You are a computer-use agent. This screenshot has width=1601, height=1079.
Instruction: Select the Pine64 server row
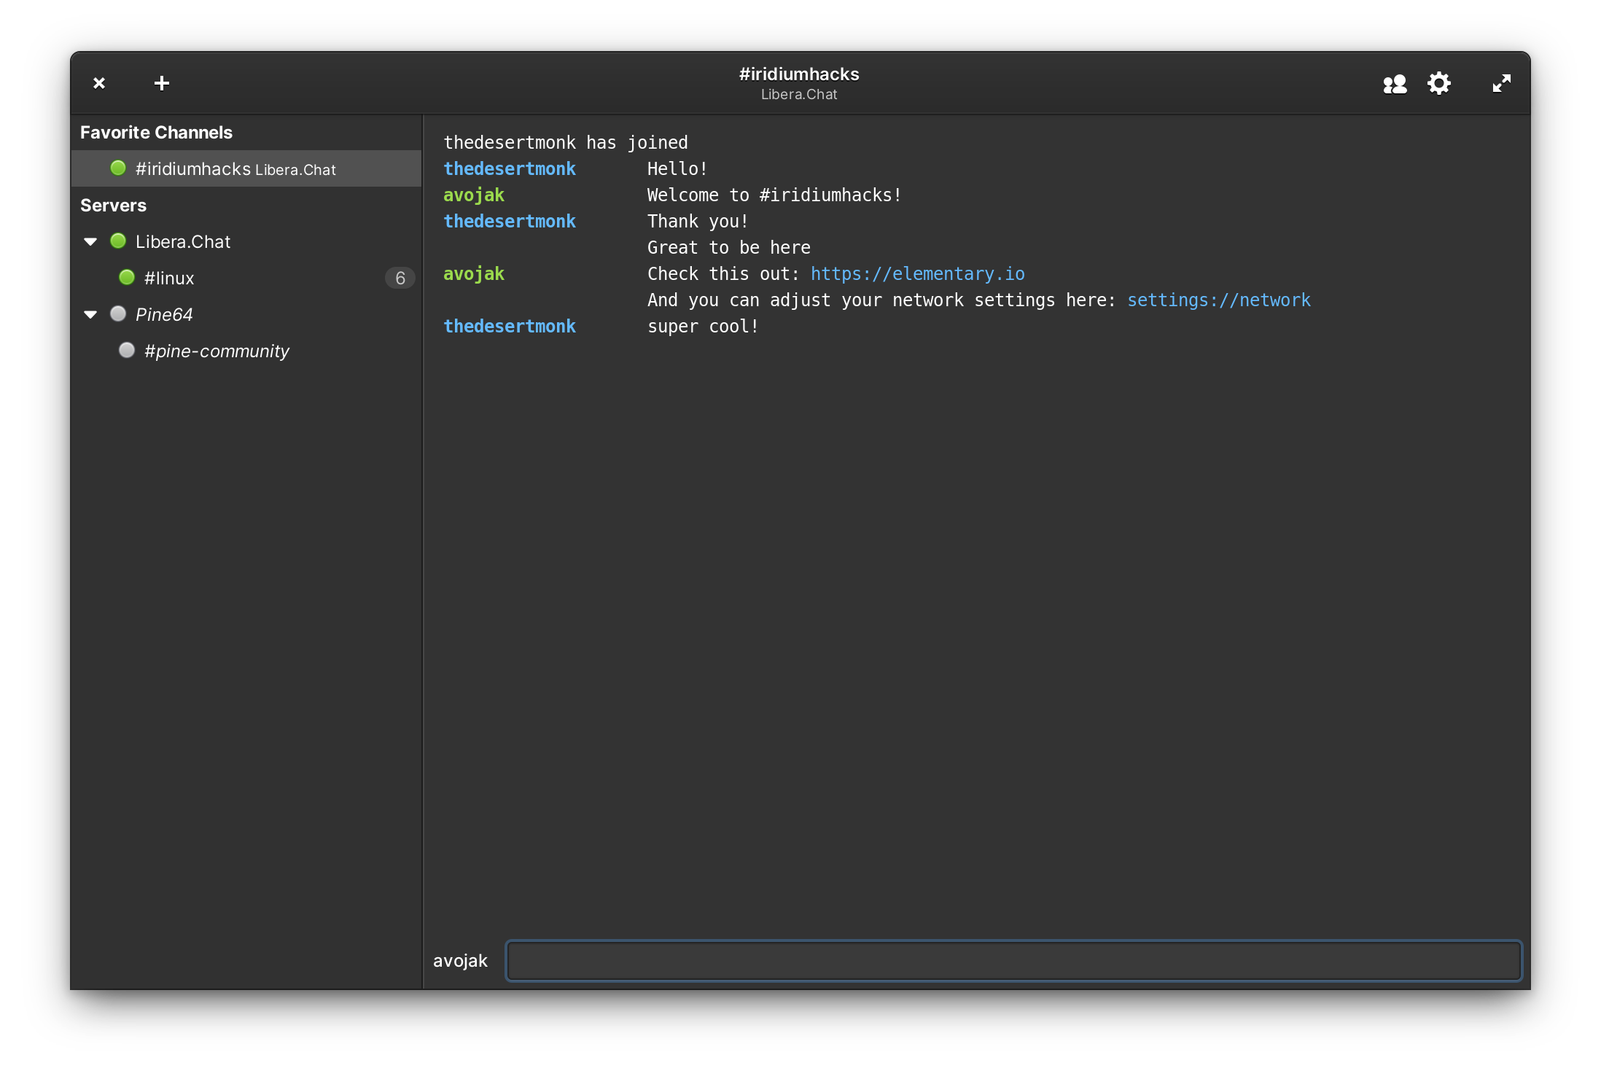246,314
